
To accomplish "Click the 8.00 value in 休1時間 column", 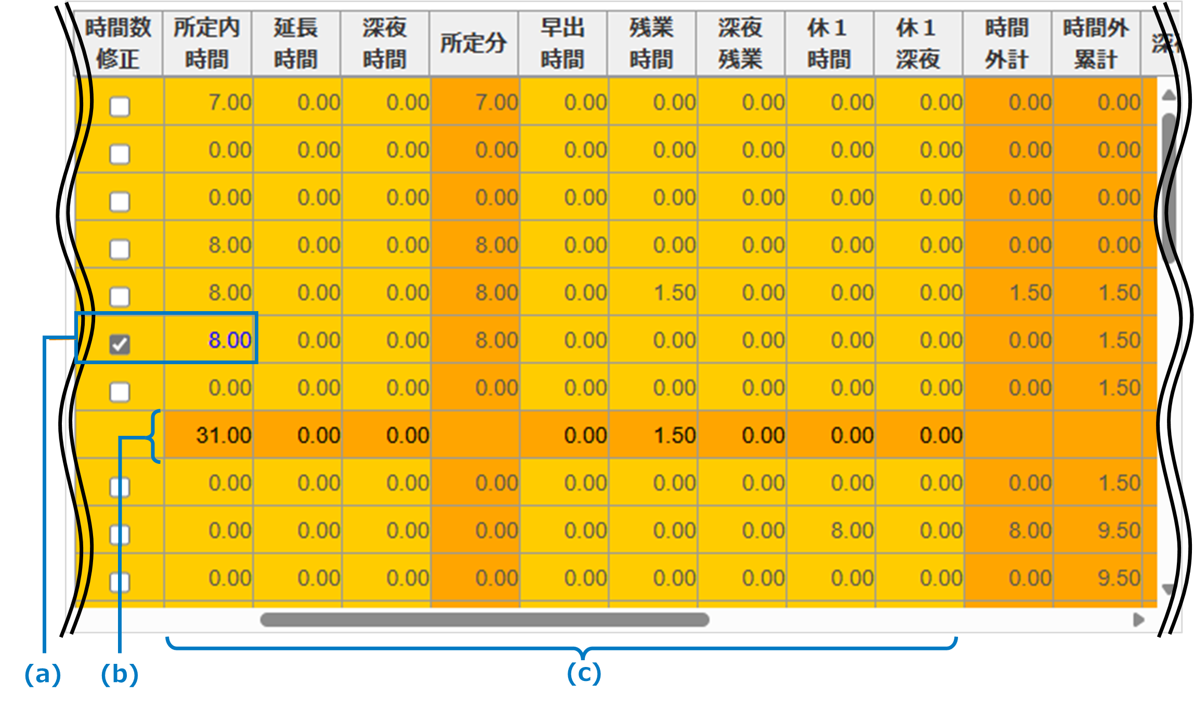I will click(x=851, y=531).
